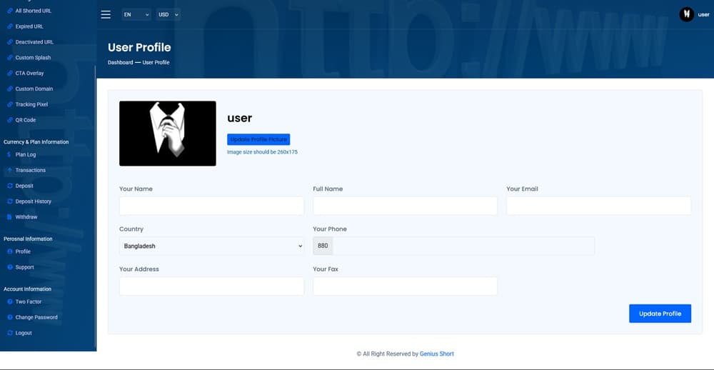
Task: Follow the Genius Short footer link
Action: (436, 354)
